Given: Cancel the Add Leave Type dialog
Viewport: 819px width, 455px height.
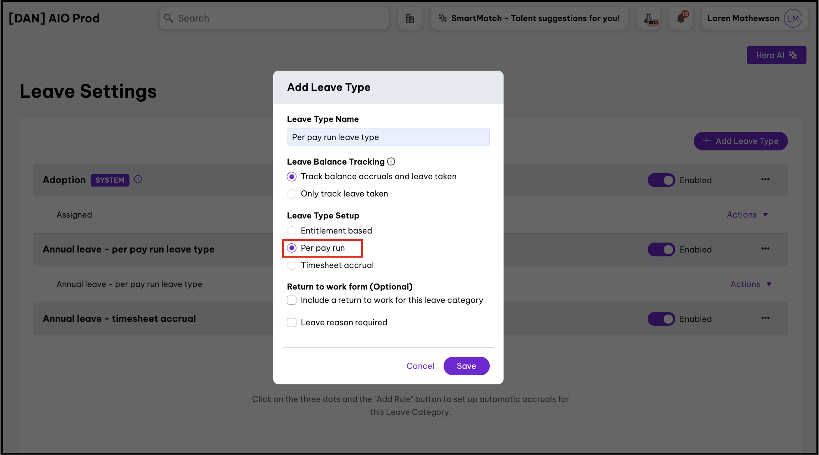Looking at the screenshot, I should click(420, 366).
